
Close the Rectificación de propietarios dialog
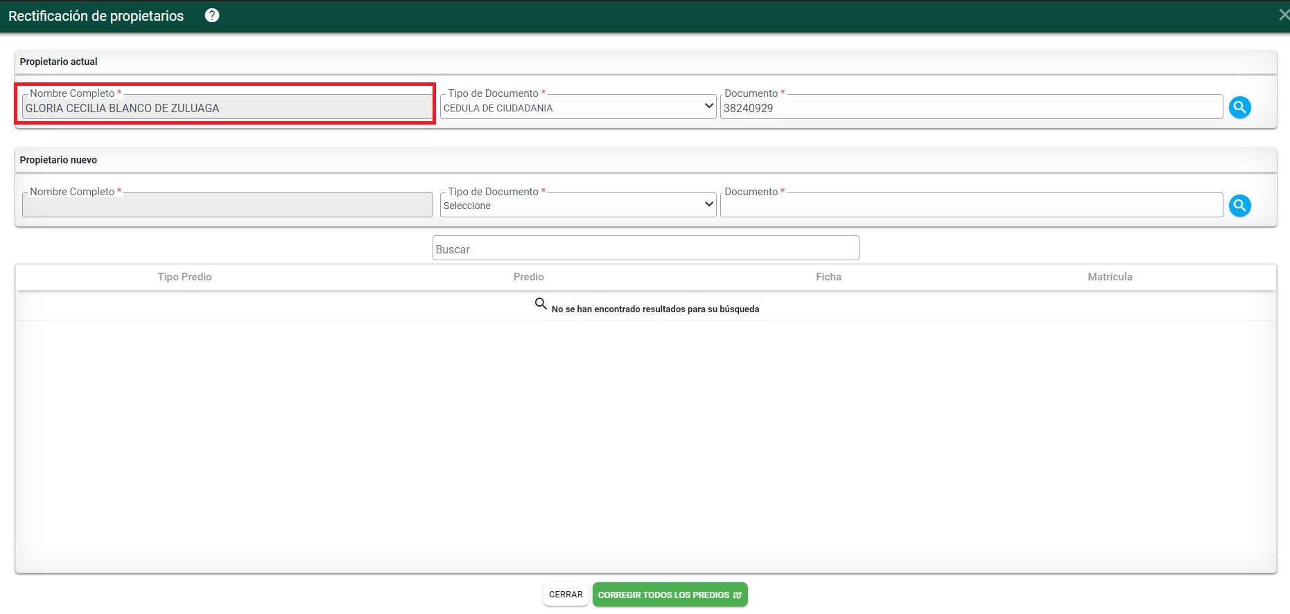tap(1283, 15)
